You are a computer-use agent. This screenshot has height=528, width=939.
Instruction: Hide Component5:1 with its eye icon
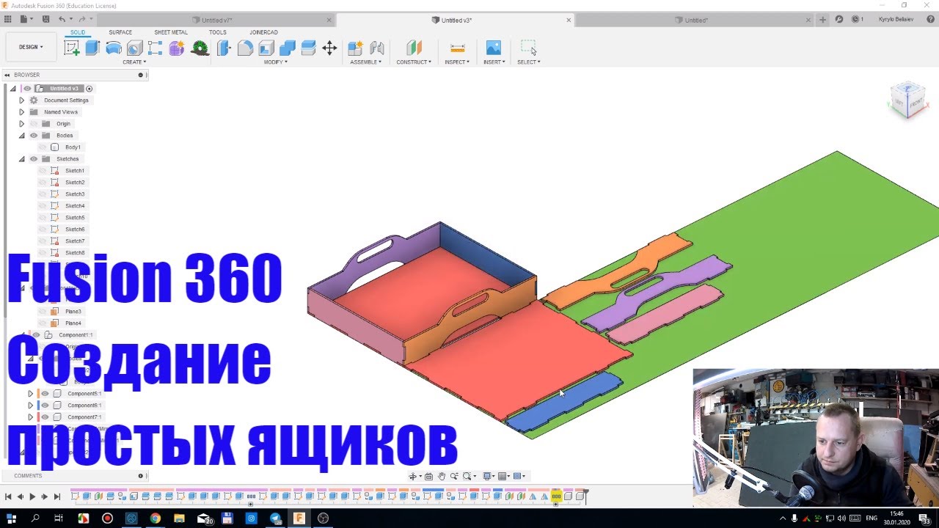[x=45, y=394]
